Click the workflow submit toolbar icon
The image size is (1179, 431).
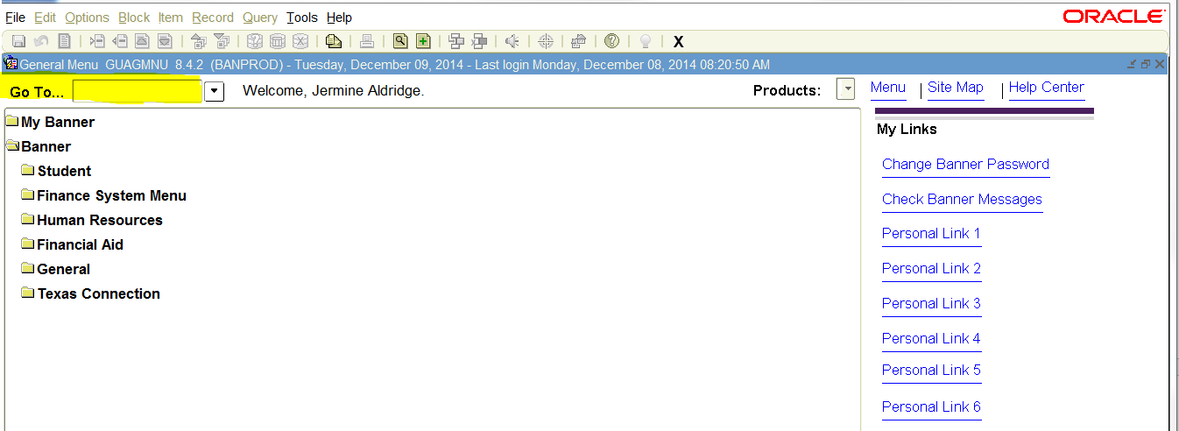456,41
